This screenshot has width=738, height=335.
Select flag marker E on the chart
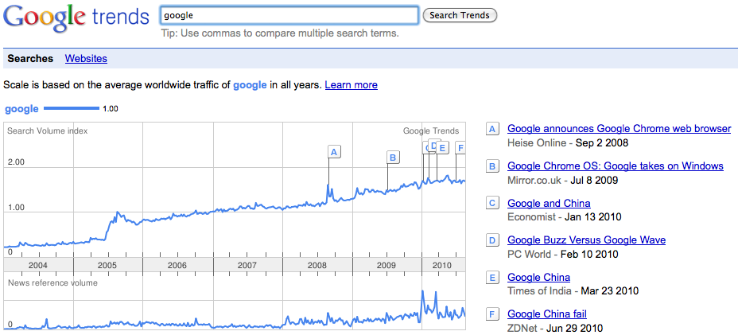point(443,147)
